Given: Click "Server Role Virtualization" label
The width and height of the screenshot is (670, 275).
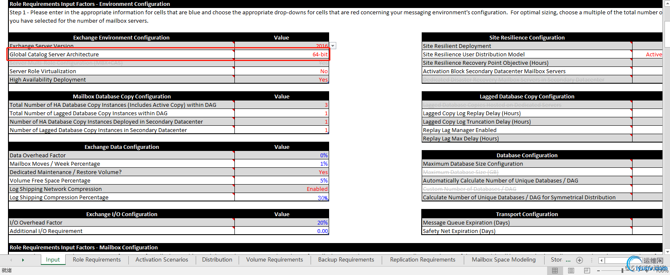Looking at the screenshot, I should 43,71.
